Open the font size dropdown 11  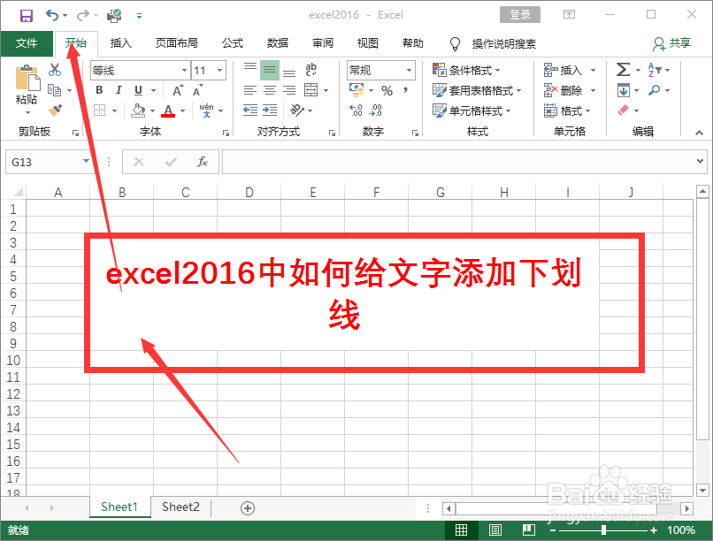pyautogui.click(x=220, y=71)
